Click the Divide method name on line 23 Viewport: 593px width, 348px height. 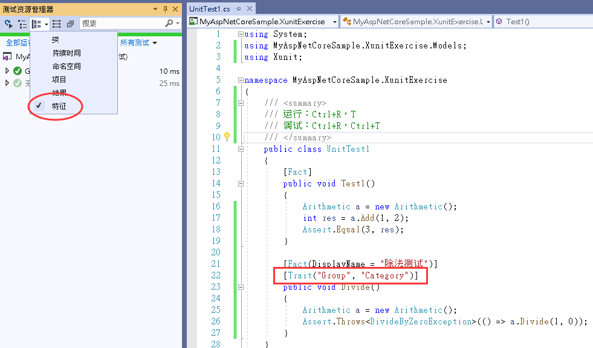[x=355, y=287]
